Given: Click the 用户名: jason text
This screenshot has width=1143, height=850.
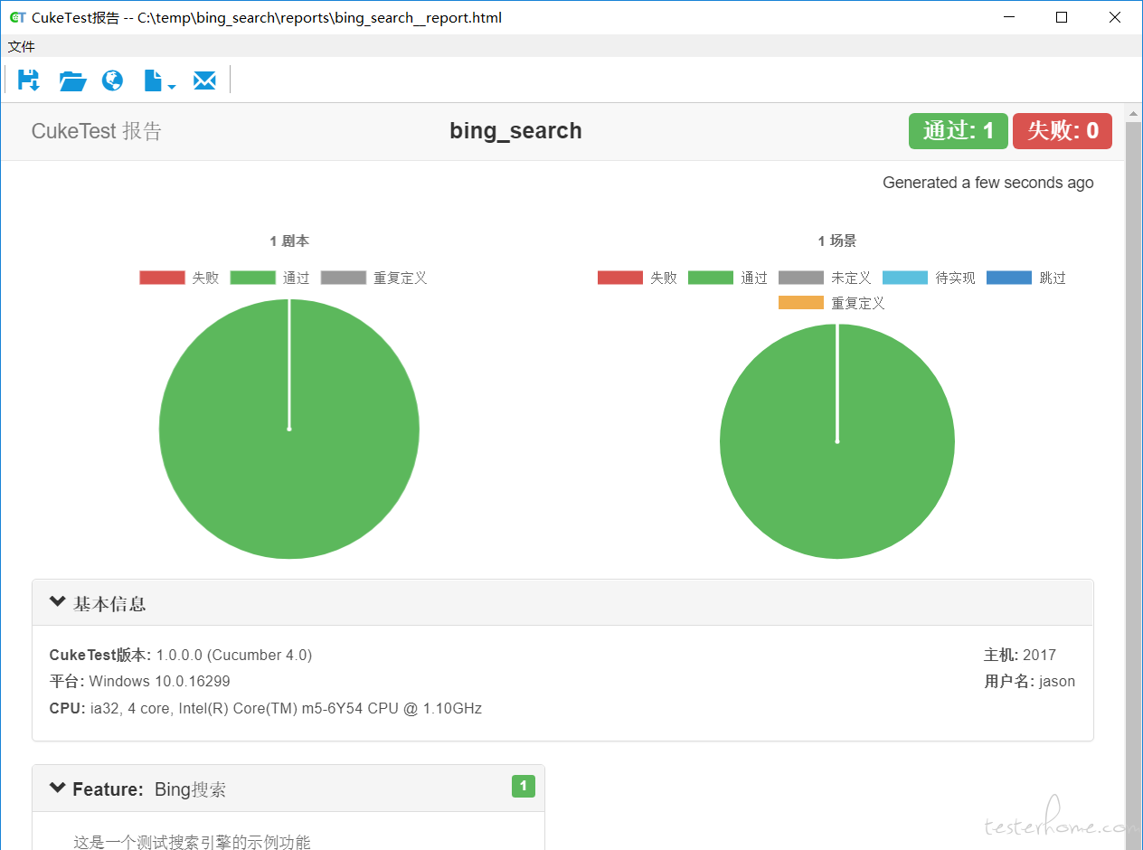Looking at the screenshot, I should click(x=1030, y=681).
